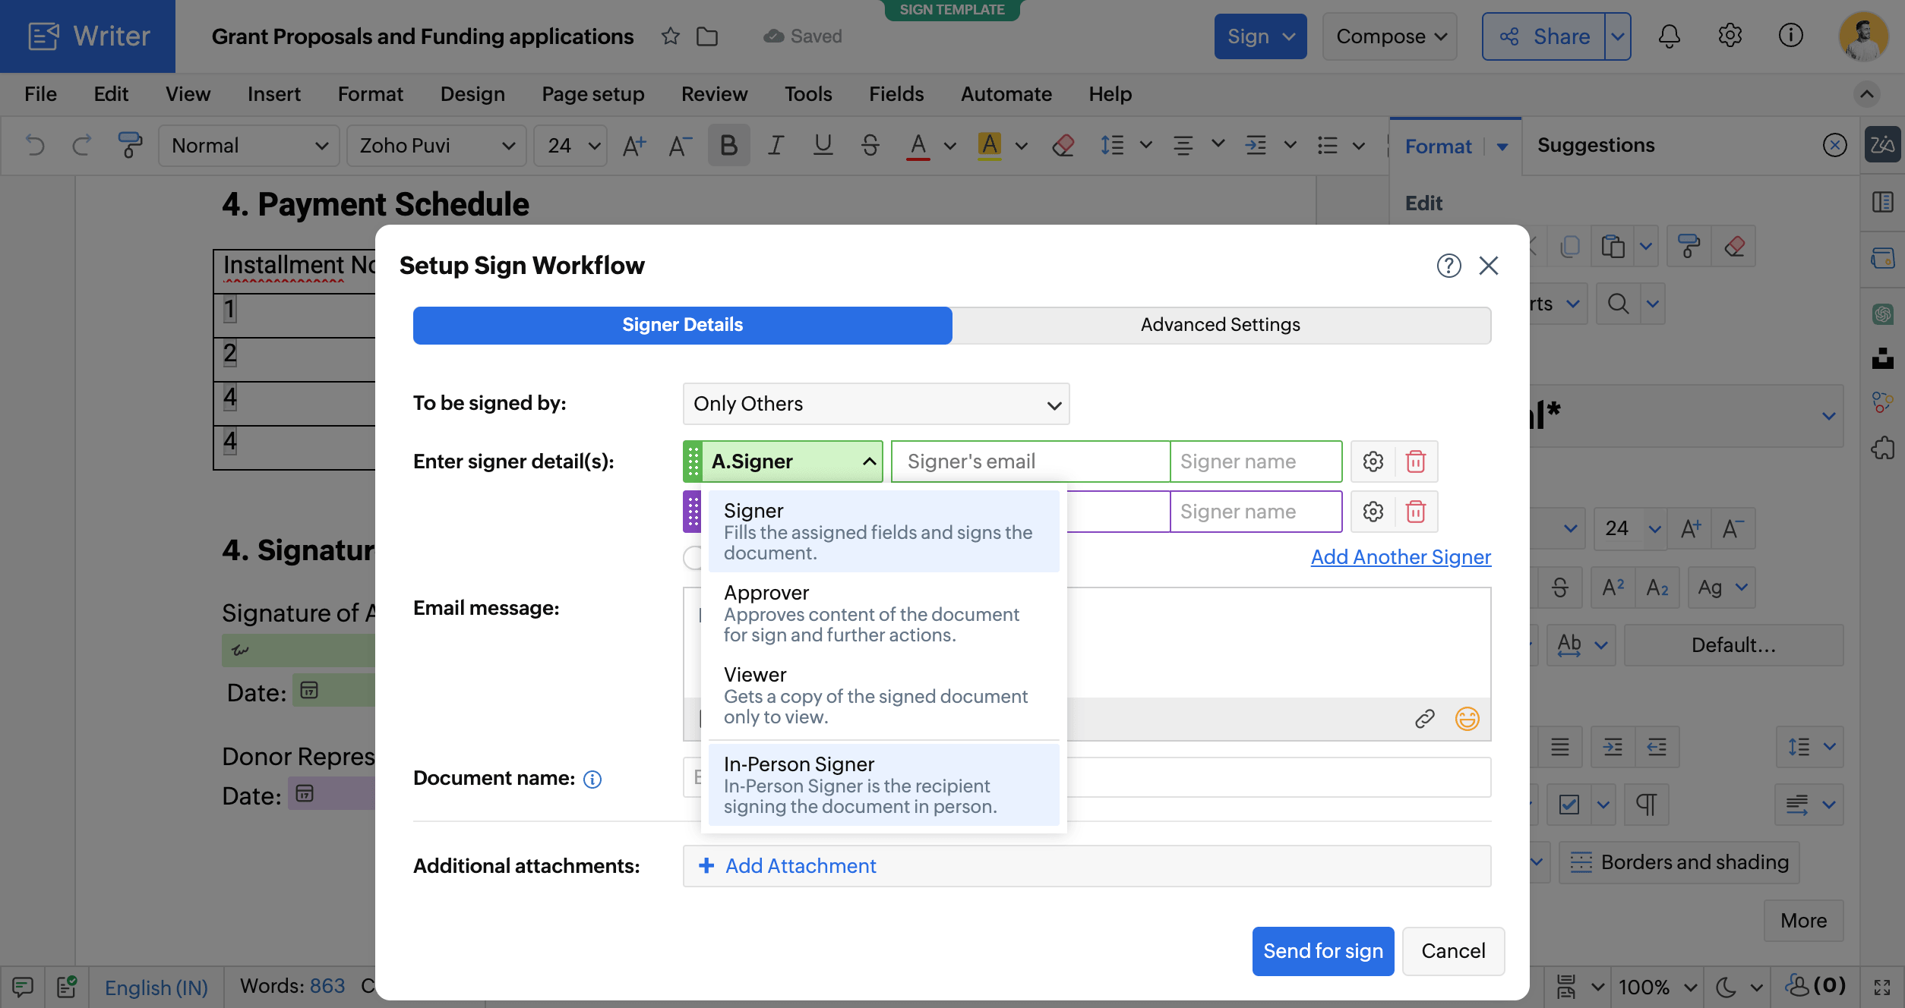1905x1008 pixels.
Task: Open emoji picker in email message
Action: [x=1467, y=719]
